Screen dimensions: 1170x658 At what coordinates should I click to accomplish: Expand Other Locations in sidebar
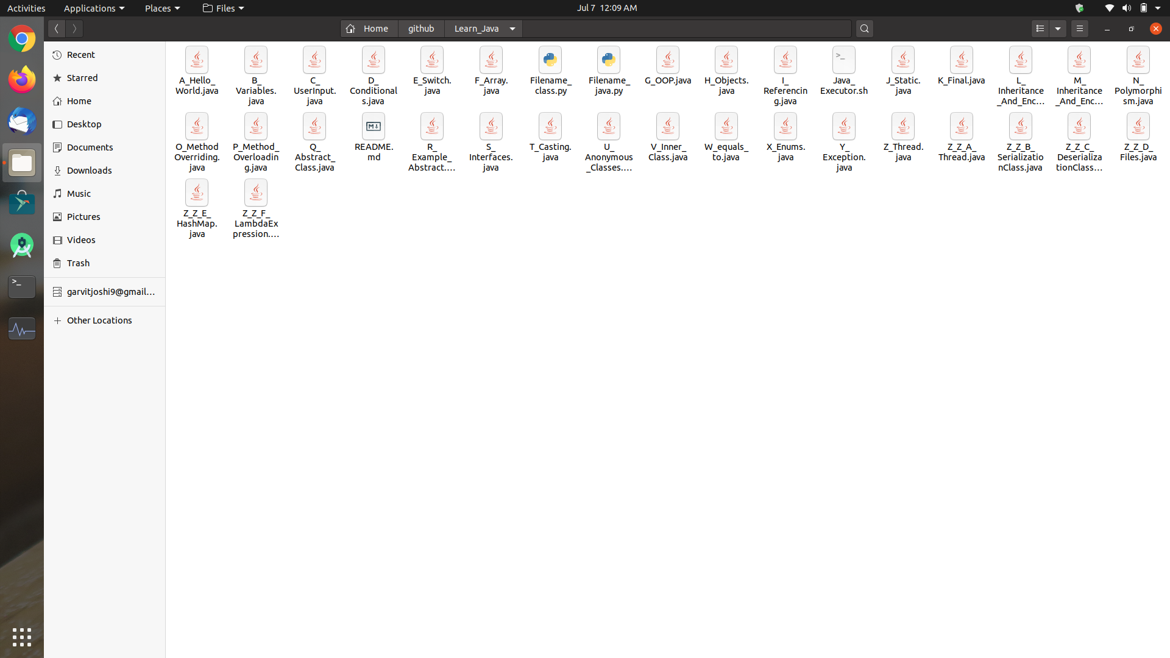(x=99, y=320)
